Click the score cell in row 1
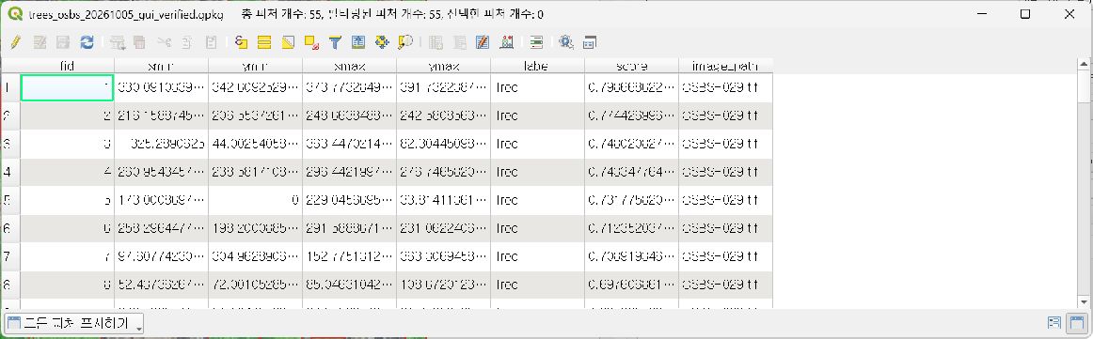The height and width of the screenshot is (339, 1093). (631, 87)
